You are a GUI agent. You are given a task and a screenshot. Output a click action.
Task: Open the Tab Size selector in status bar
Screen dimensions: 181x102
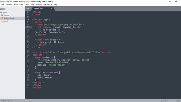[x=164, y=100]
